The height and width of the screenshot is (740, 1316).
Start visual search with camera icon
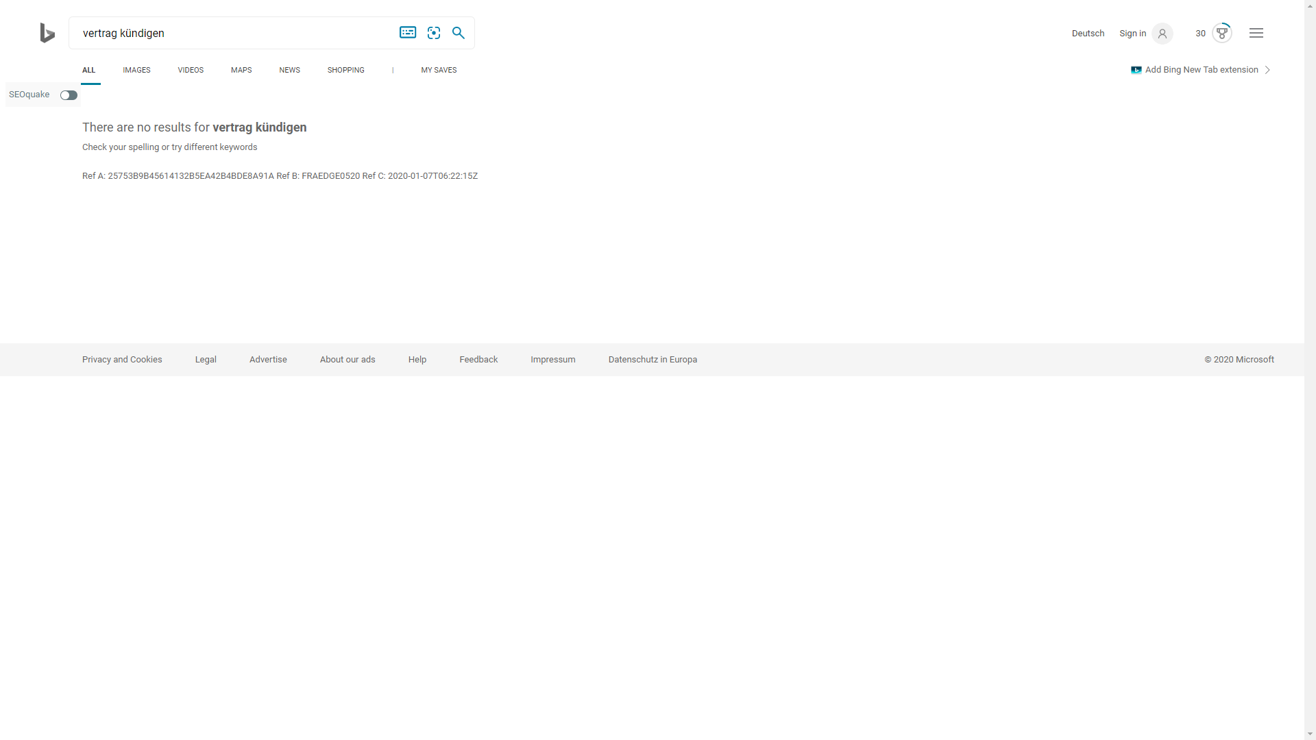[x=434, y=33]
